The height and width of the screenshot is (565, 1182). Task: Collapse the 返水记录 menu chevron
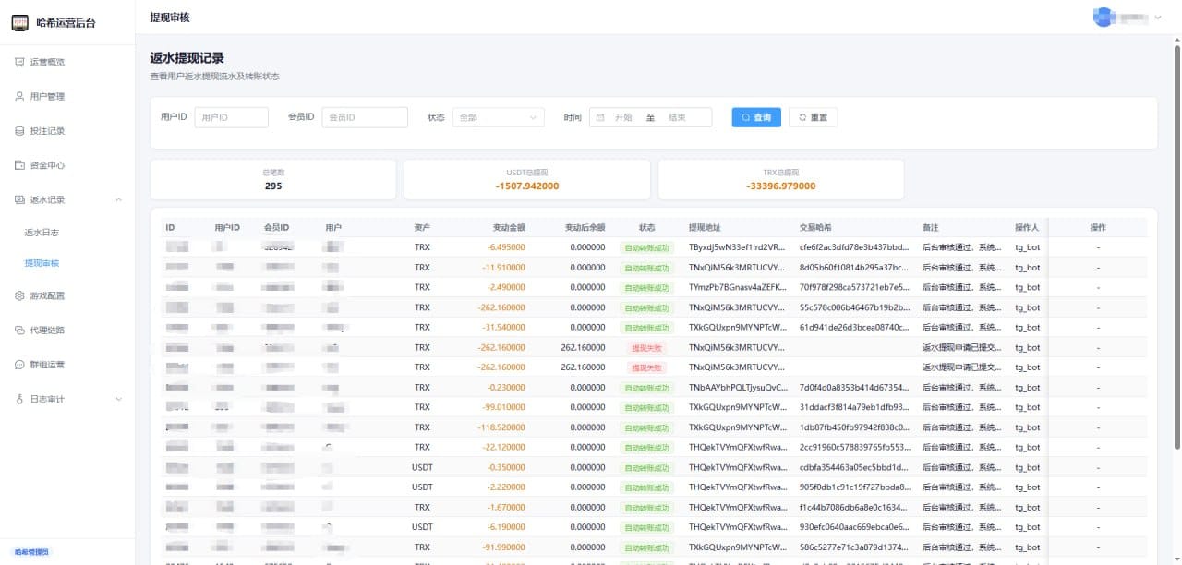point(118,199)
